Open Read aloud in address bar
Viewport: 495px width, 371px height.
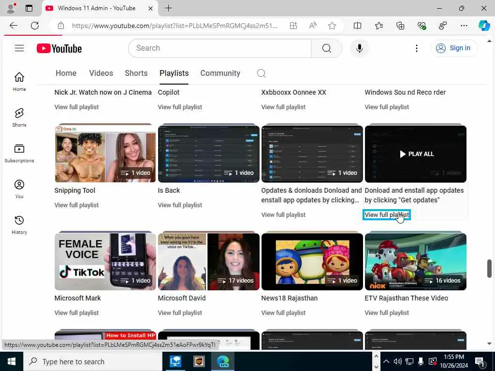click(x=313, y=26)
